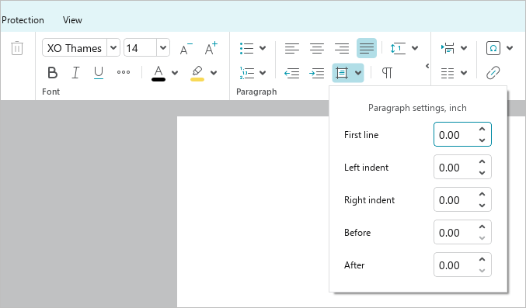The image size is (526, 308).
Task: Expand bulleted list style dropdown
Action: click(263, 48)
